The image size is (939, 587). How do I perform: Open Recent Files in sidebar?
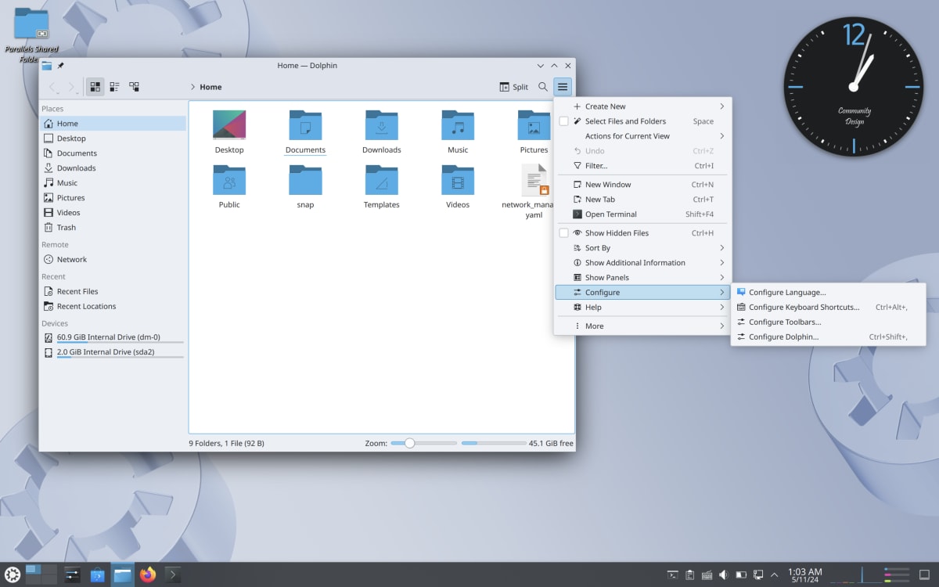(113, 292)
